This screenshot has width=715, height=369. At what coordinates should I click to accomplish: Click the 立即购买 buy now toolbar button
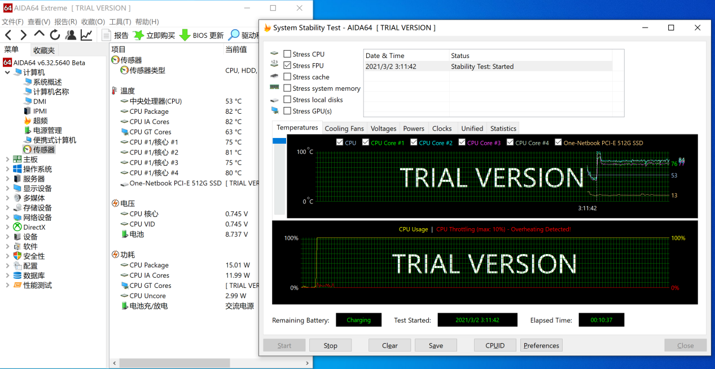(x=154, y=35)
